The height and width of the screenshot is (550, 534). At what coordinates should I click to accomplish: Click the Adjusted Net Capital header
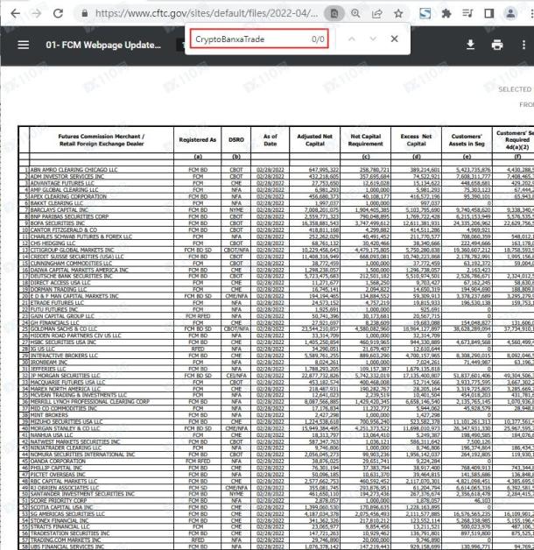pyautogui.click(x=314, y=140)
